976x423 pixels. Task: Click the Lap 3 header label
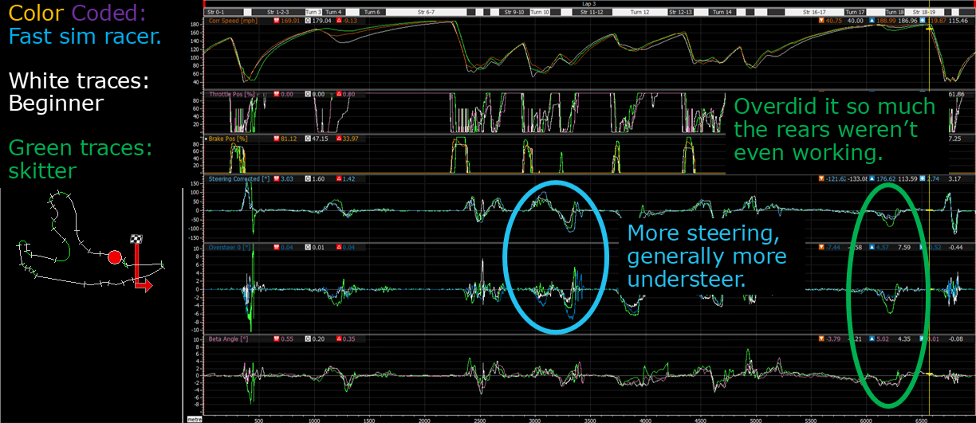click(x=588, y=4)
